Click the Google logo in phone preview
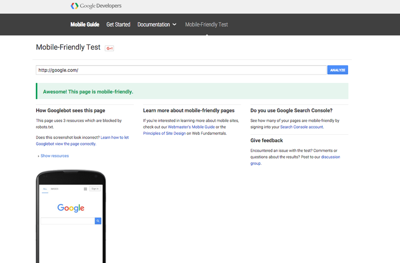400x263 pixels. point(71,208)
